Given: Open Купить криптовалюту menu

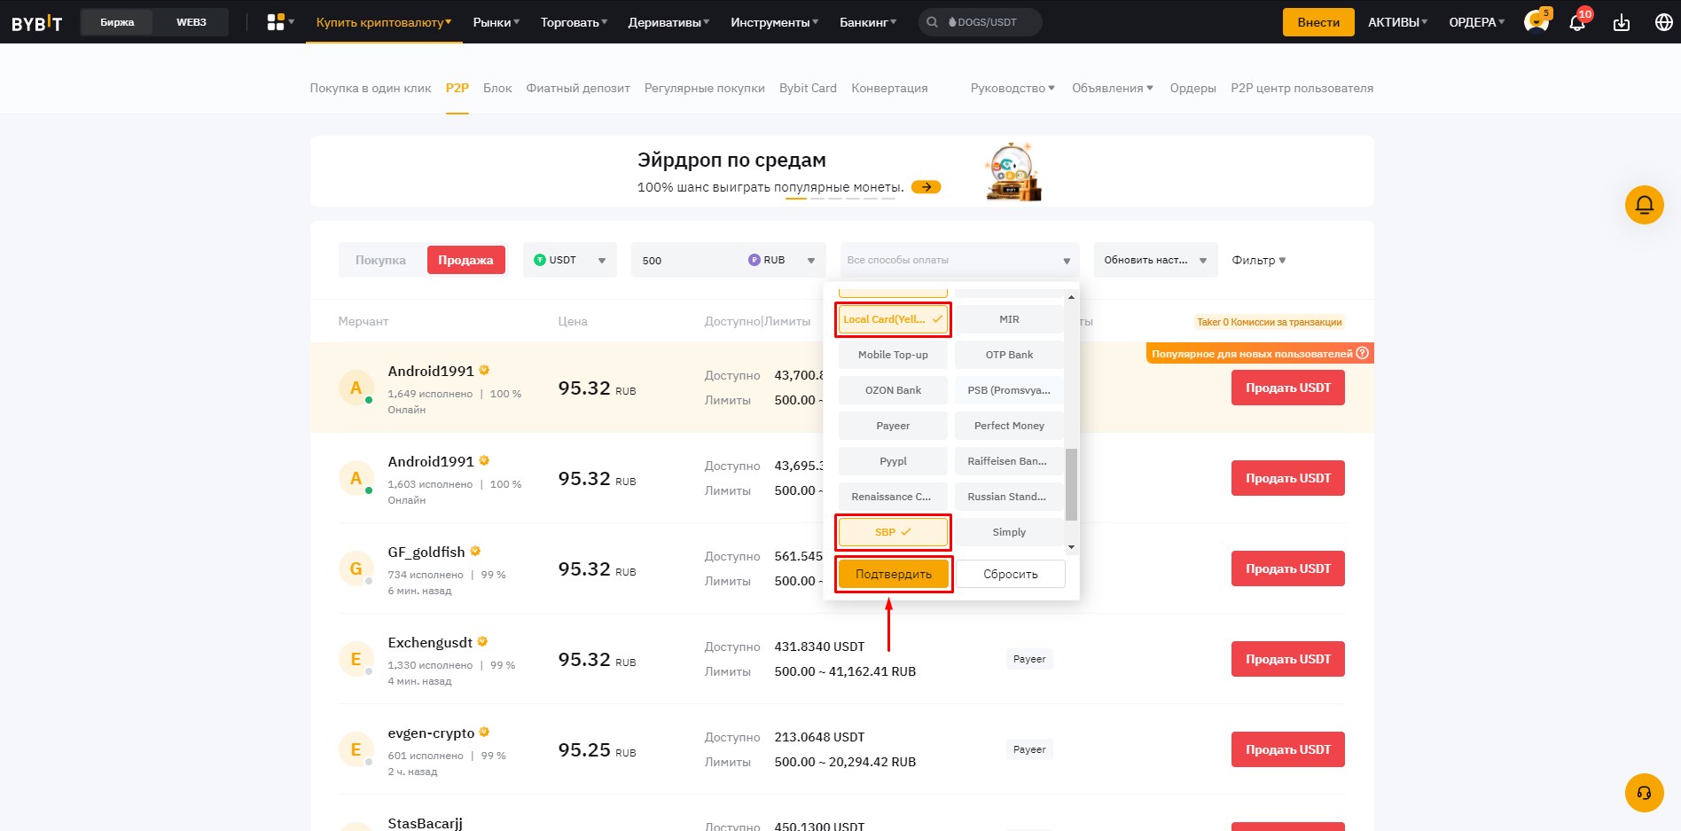Looking at the screenshot, I should coord(384,22).
